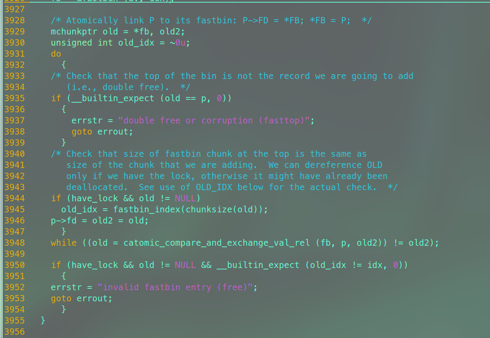Click 'goto errout;' on line 3938
Viewport: 490px width, 338px height.
click(x=102, y=132)
